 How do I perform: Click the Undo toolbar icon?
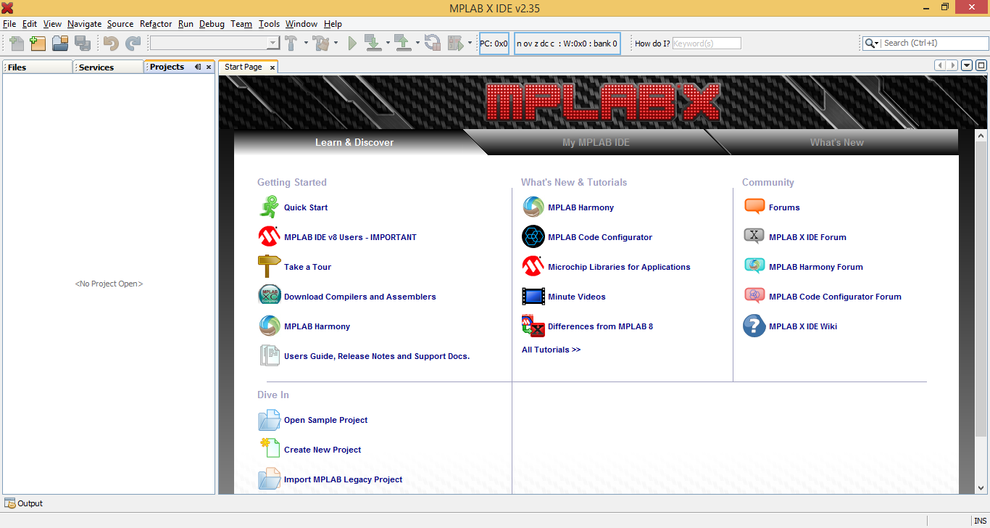pos(111,43)
